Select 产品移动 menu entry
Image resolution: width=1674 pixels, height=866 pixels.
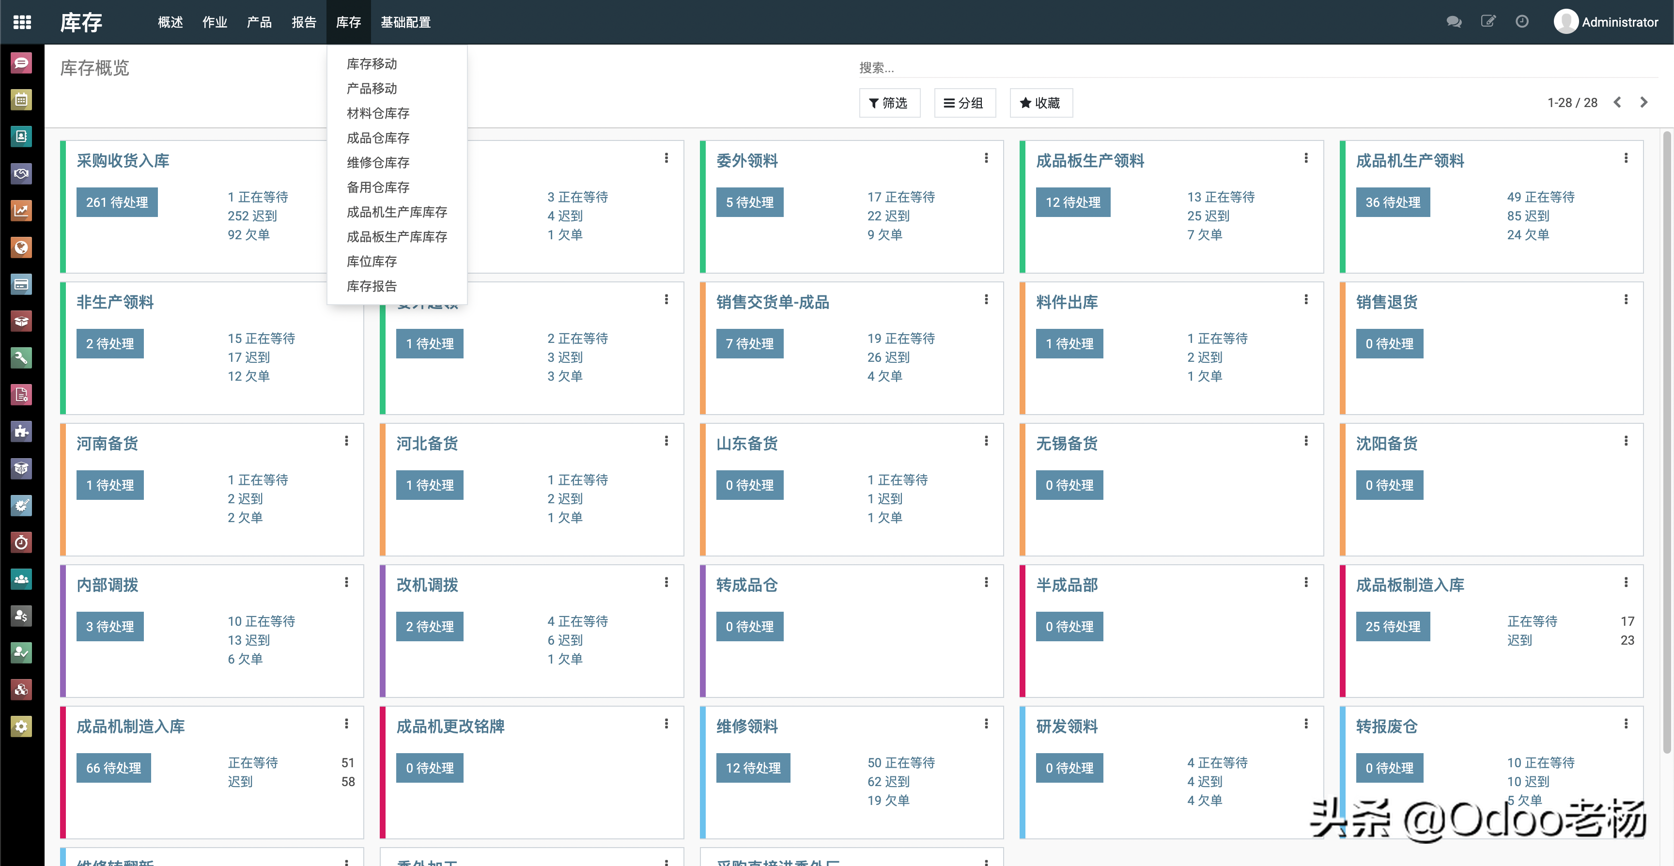click(372, 88)
